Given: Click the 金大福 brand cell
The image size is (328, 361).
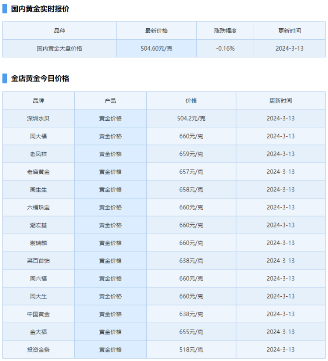Looking at the screenshot, I should click(x=38, y=332).
